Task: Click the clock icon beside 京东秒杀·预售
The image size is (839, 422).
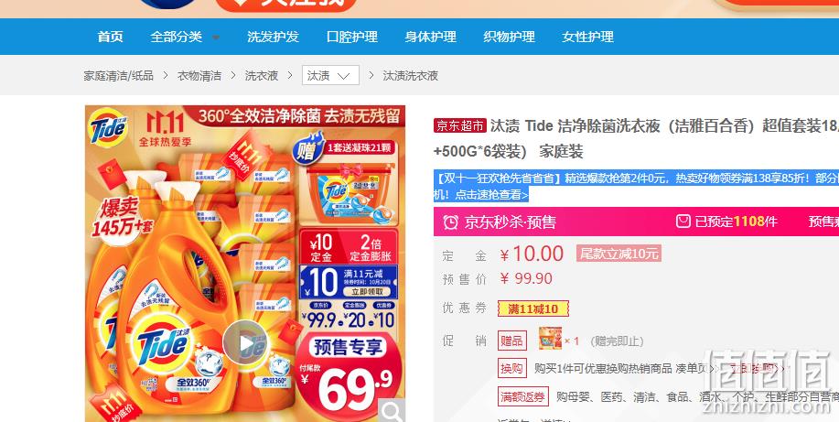Action: pos(450,222)
